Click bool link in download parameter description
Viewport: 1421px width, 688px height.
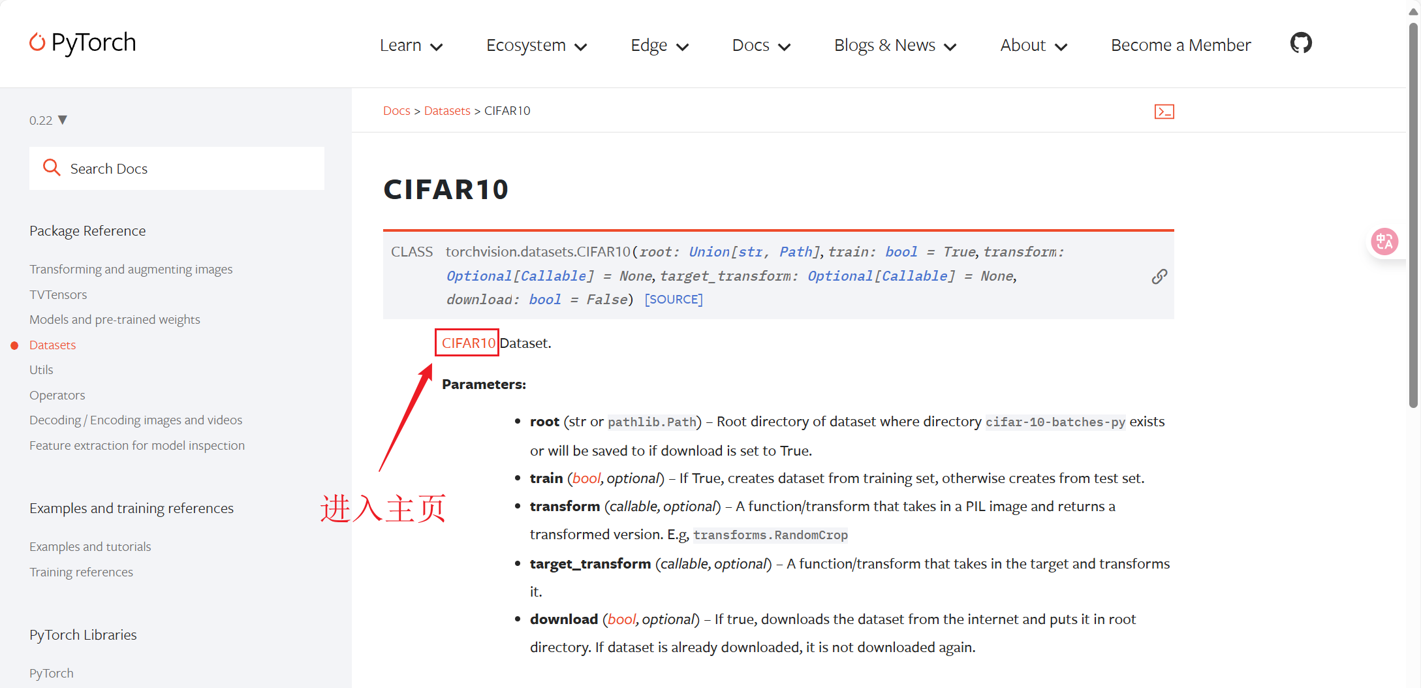[621, 619]
